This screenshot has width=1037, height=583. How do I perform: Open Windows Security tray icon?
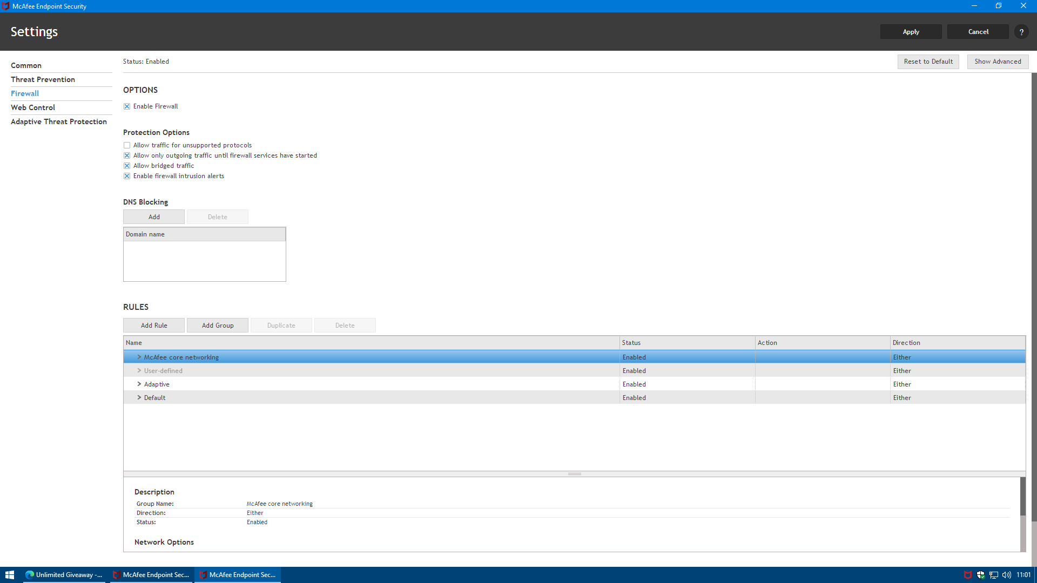[981, 575]
